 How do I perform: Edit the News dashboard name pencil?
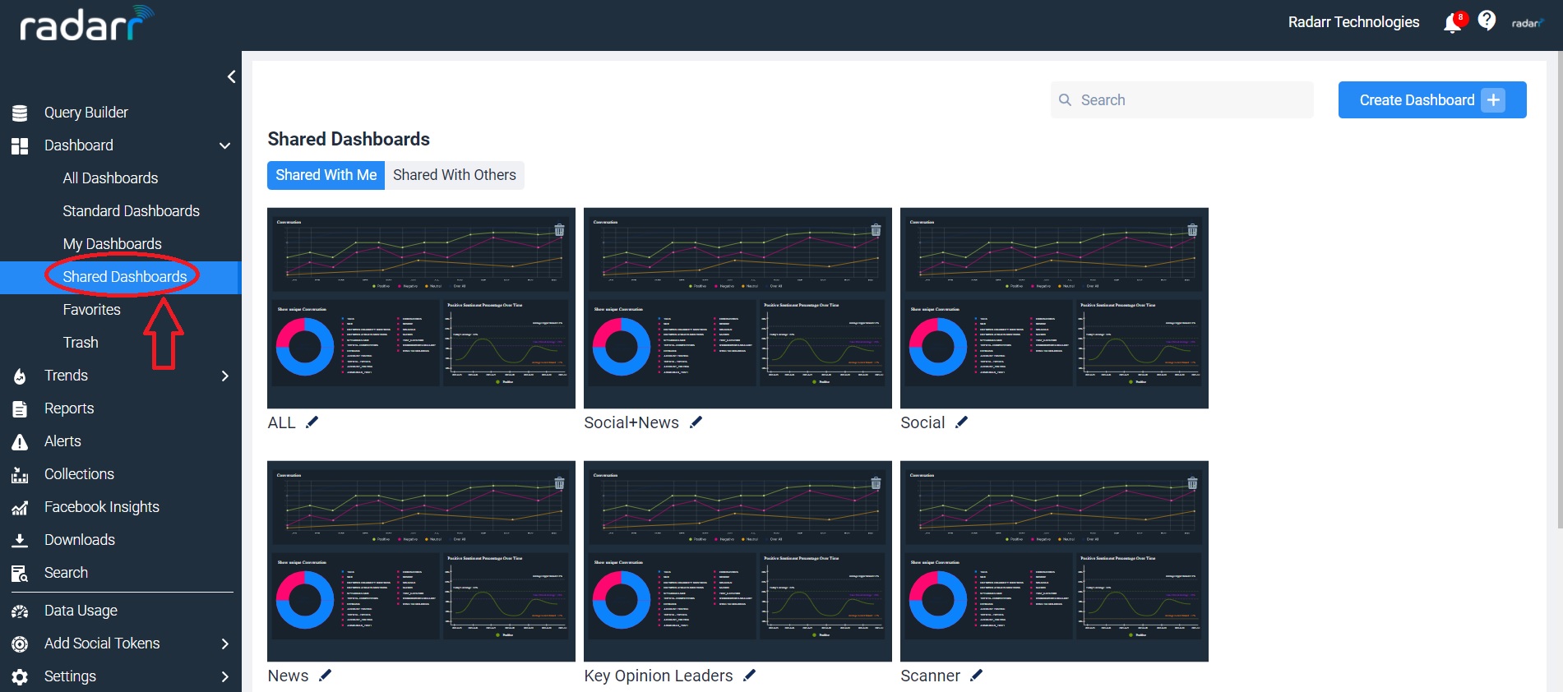326,676
